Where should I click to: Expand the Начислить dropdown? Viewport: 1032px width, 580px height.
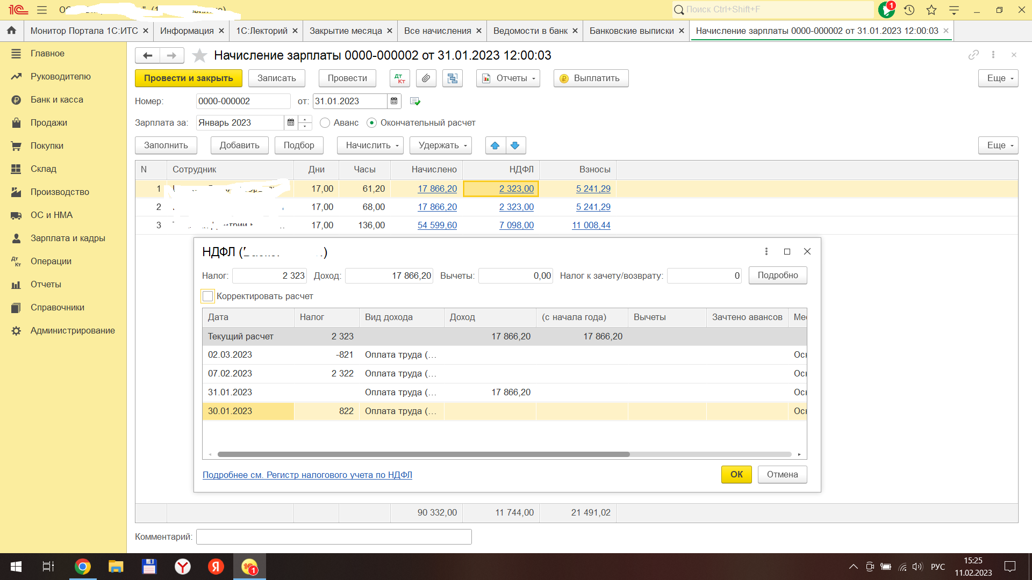(370, 146)
